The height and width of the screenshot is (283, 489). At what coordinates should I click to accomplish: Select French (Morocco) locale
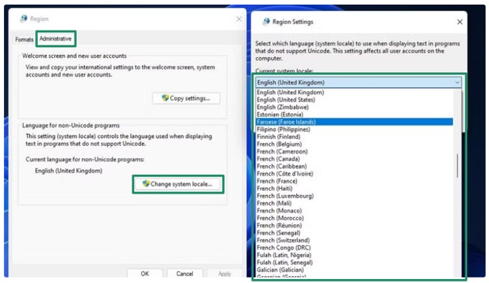pos(354,218)
